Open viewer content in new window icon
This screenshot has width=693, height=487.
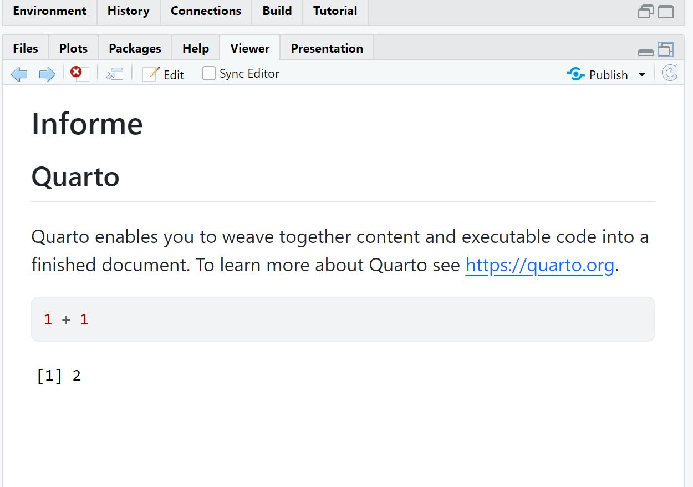(115, 74)
